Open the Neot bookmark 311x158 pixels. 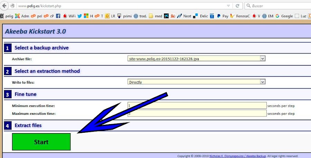[184, 16]
